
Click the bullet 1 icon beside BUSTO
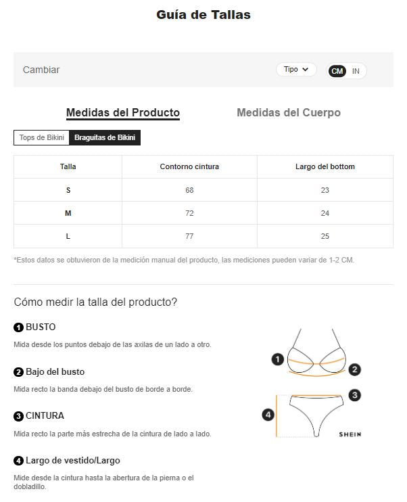19,327
